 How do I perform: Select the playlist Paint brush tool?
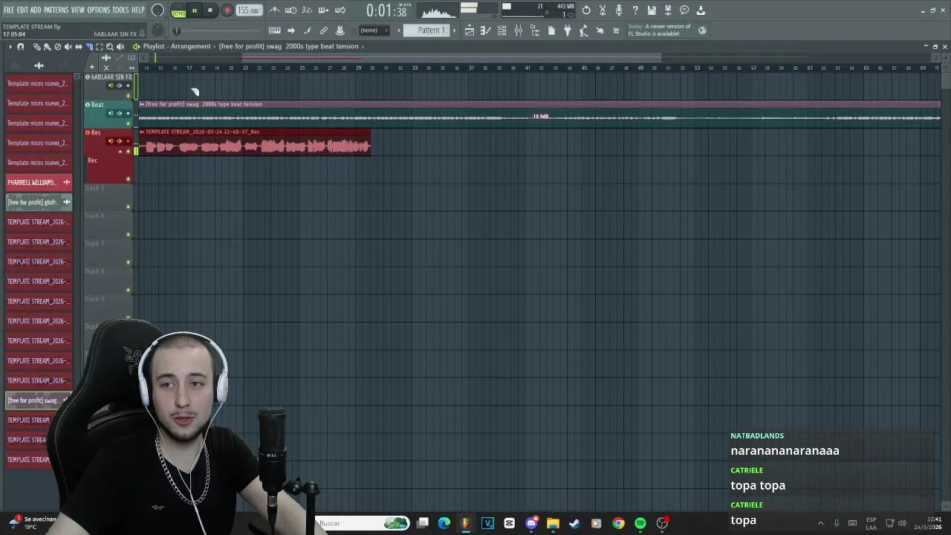click(x=47, y=47)
